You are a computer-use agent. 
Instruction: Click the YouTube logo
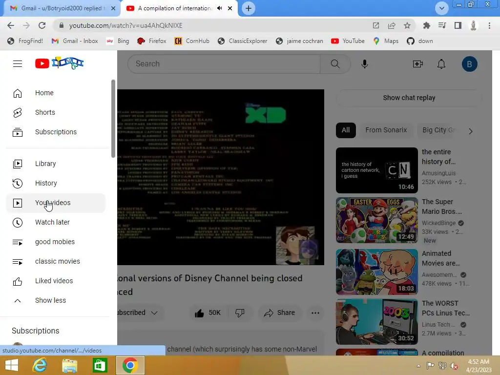coord(59,63)
